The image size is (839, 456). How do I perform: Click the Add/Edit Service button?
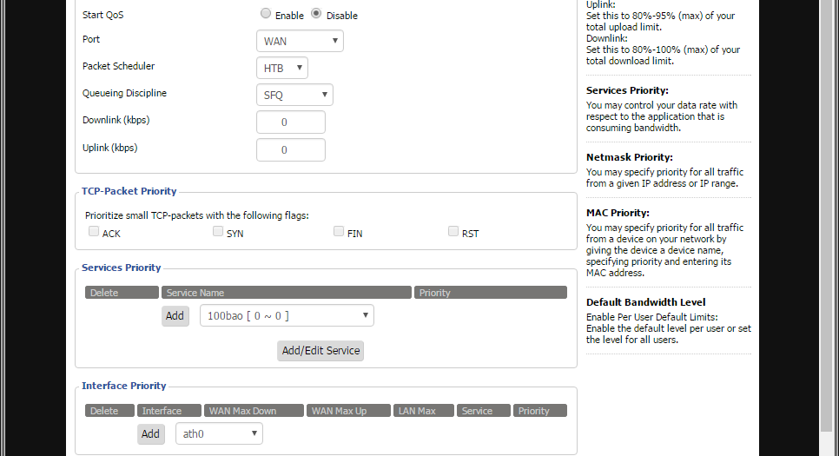click(320, 350)
